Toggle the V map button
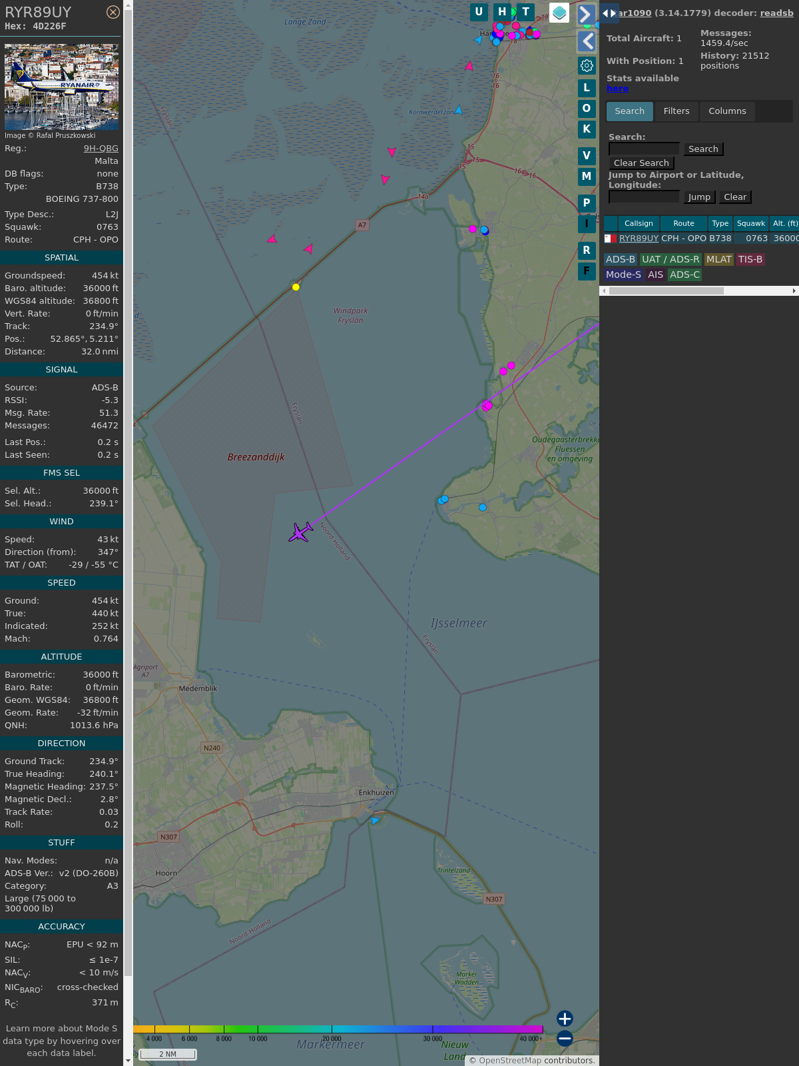 (587, 155)
